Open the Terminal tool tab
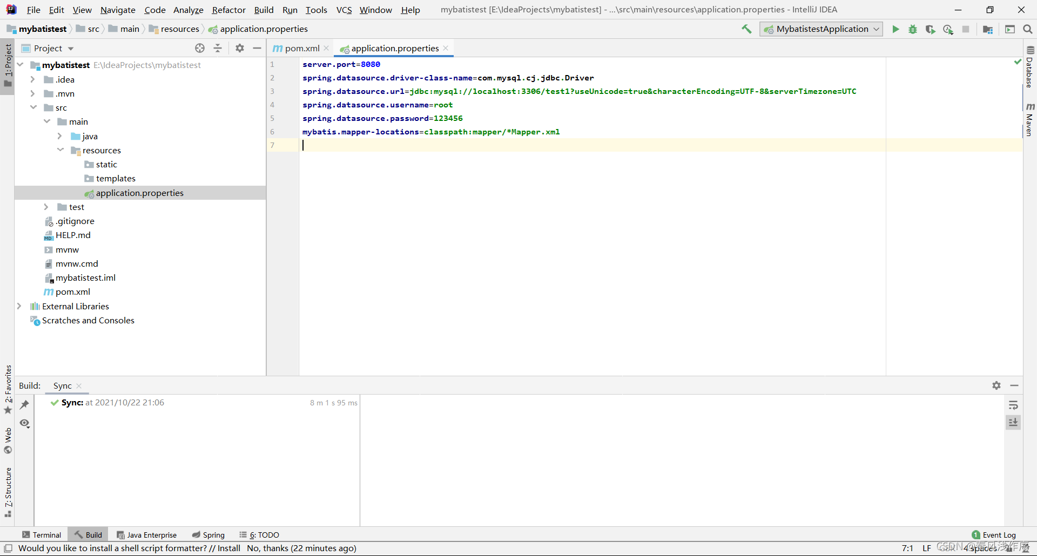1037x556 pixels. pos(42,535)
